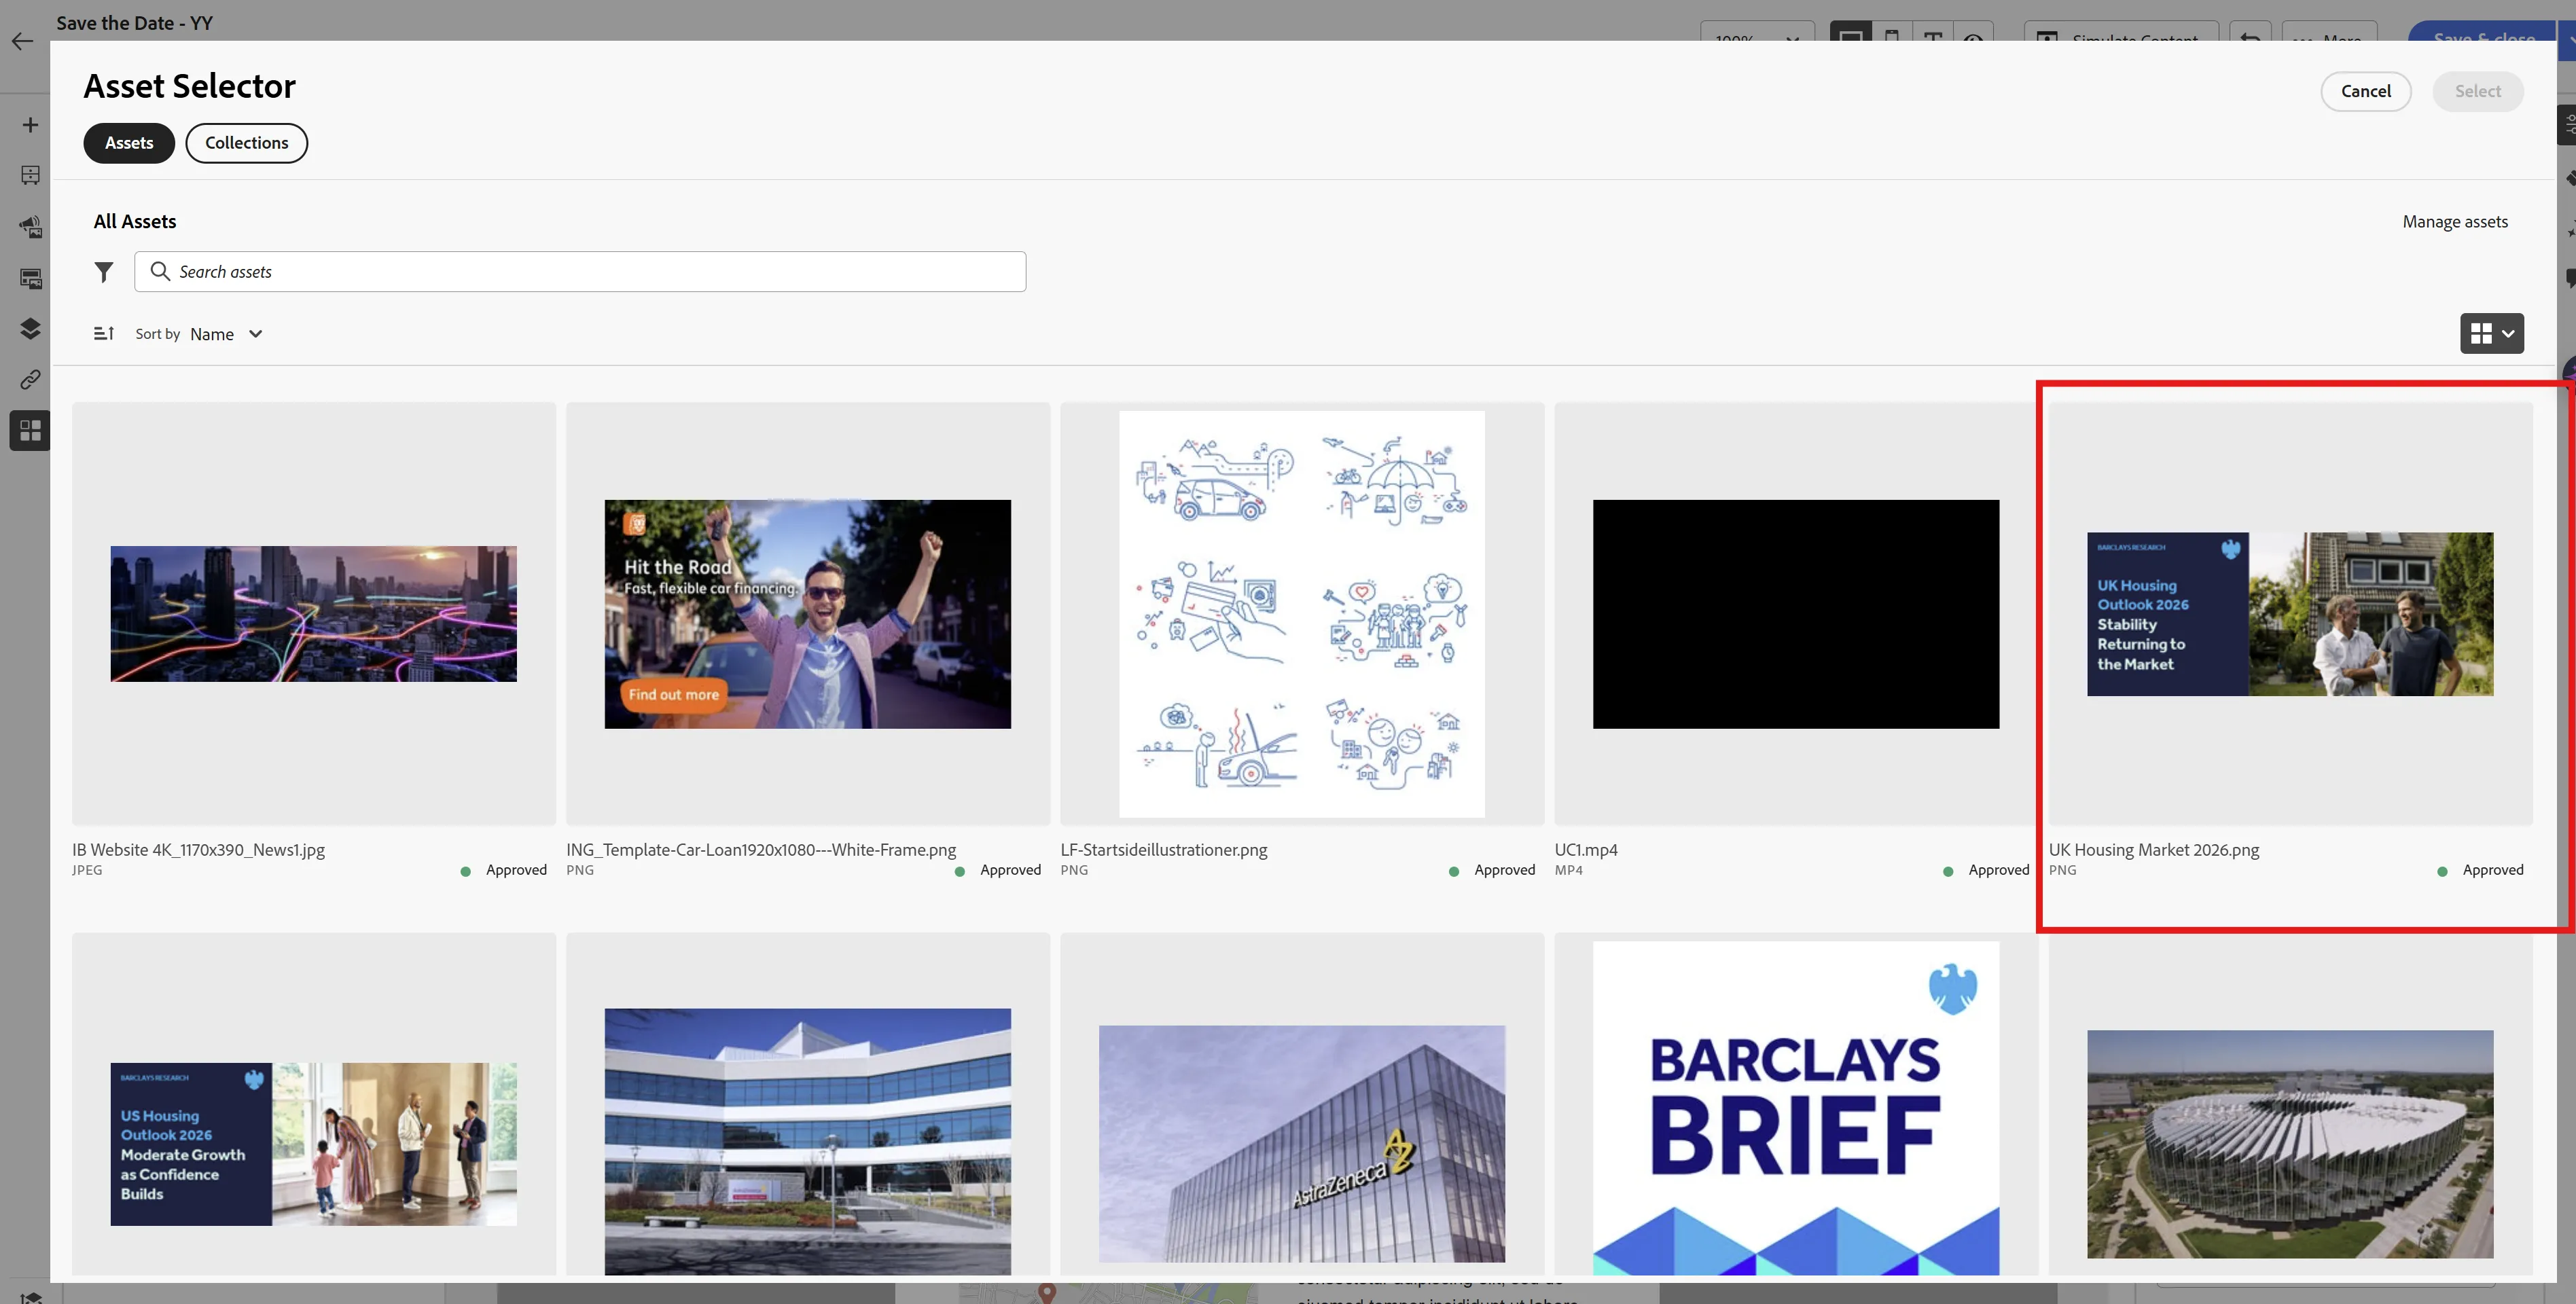Expand the Sort by Name dropdown

(226, 334)
